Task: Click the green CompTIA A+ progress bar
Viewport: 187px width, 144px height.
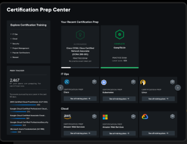Action: click(x=120, y=68)
